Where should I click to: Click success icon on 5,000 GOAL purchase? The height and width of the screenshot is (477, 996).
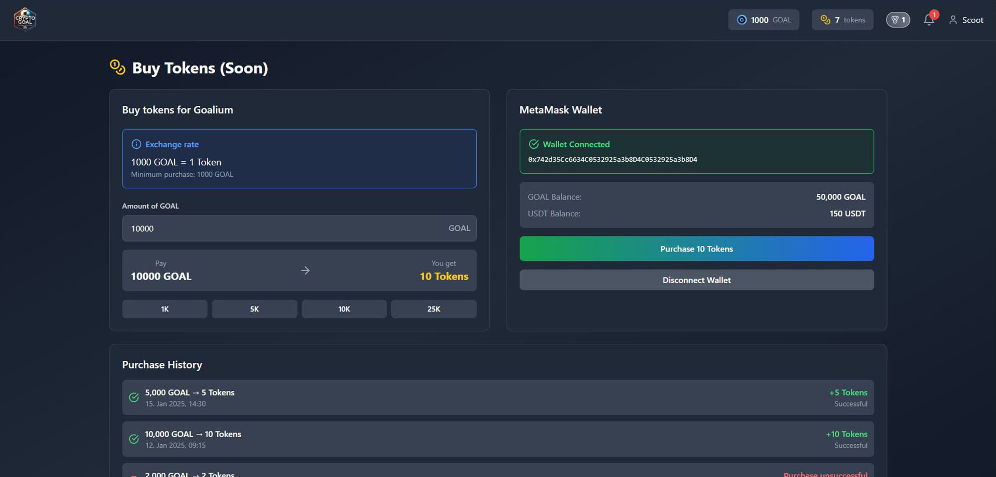coord(134,397)
